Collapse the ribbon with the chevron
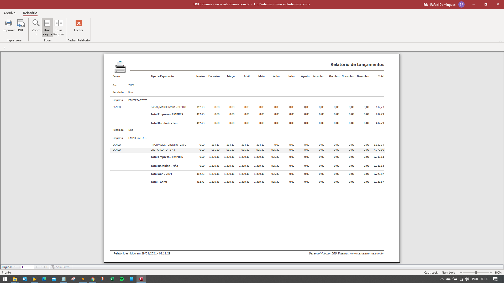Image resolution: width=504 pixels, height=283 pixels. click(500, 41)
